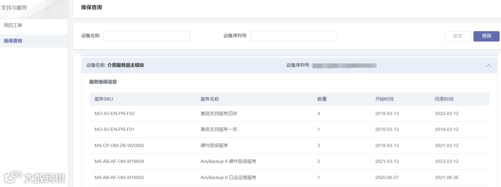Click service name 硬件质保服务
Screen dimensions: 501x187
pos(214,145)
